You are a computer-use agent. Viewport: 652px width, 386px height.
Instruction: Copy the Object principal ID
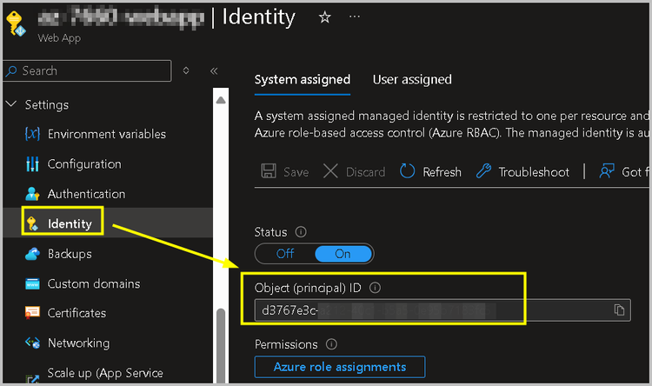pyautogui.click(x=619, y=309)
